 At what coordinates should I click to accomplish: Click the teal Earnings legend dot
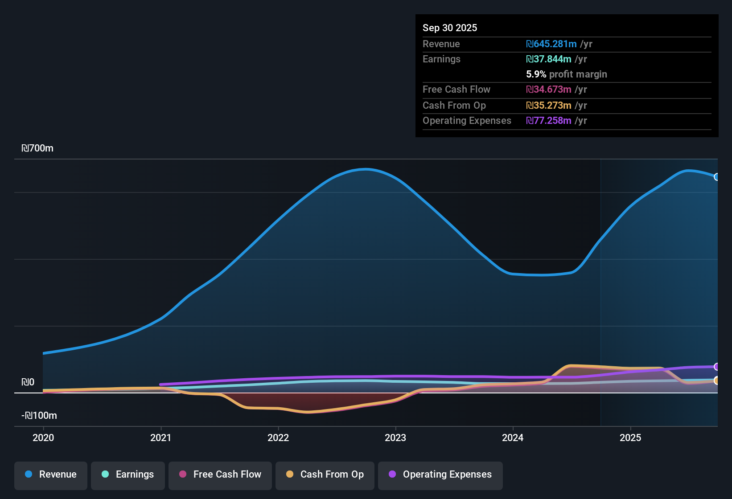coord(105,474)
